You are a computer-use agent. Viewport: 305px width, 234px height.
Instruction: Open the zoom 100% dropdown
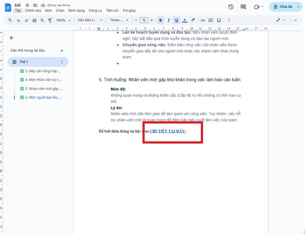(x=63, y=20)
